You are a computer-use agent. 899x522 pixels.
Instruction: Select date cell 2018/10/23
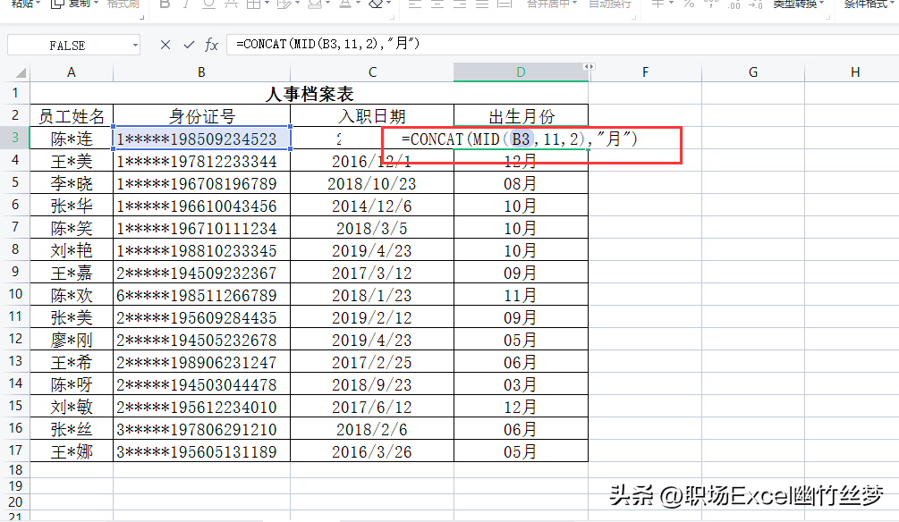point(372,182)
